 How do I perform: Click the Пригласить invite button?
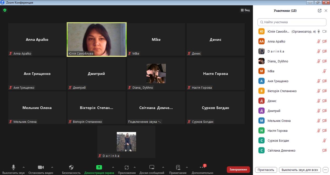(266, 170)
